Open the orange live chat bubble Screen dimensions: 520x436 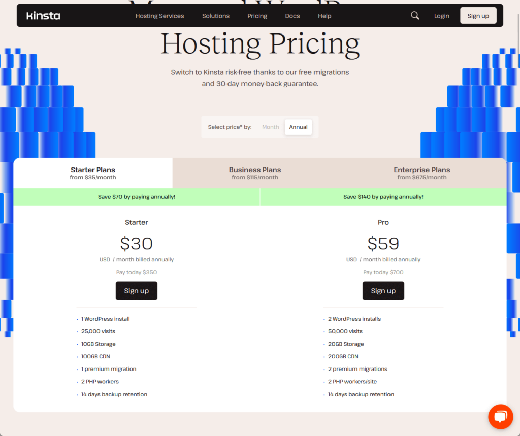point(500,416)
